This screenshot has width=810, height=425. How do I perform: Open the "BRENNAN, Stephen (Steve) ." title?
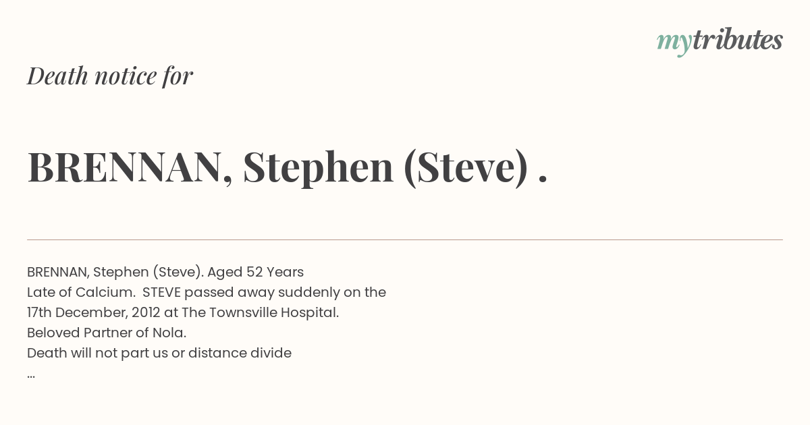288,167
